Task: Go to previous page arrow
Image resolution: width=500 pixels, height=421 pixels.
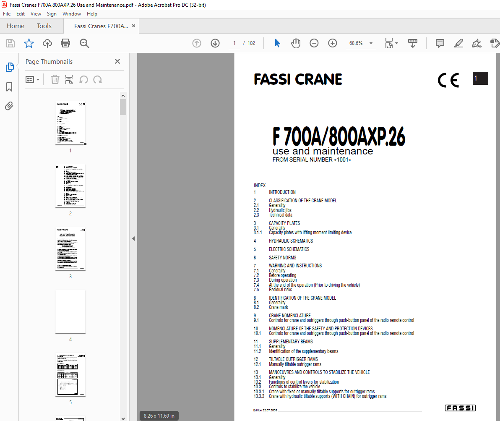Action: click(x=197, y=43)
